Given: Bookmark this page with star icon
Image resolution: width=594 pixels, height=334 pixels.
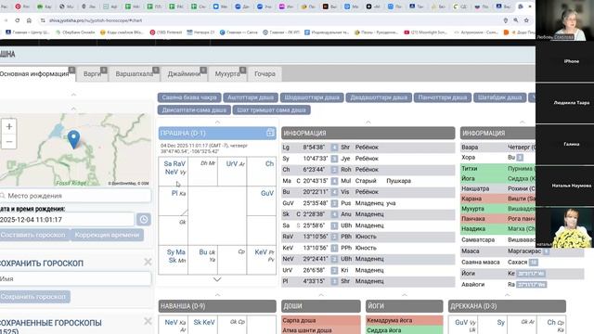Looking at the screenshot, I should (x=526, y=20).
